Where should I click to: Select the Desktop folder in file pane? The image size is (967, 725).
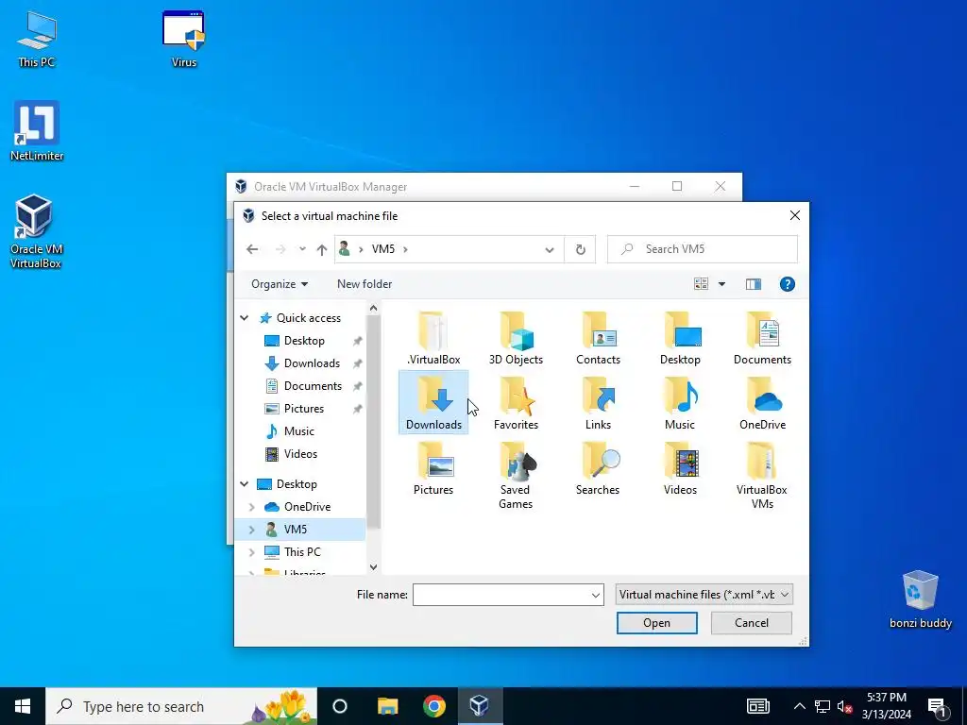click(x=680, y=339)
